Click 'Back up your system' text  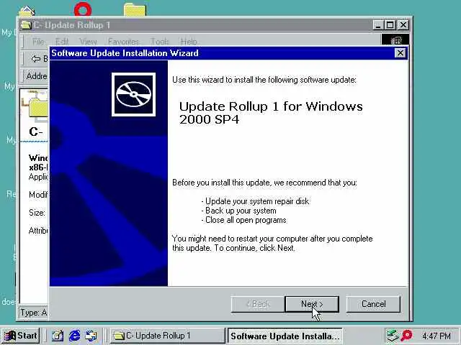coord(241,211)
